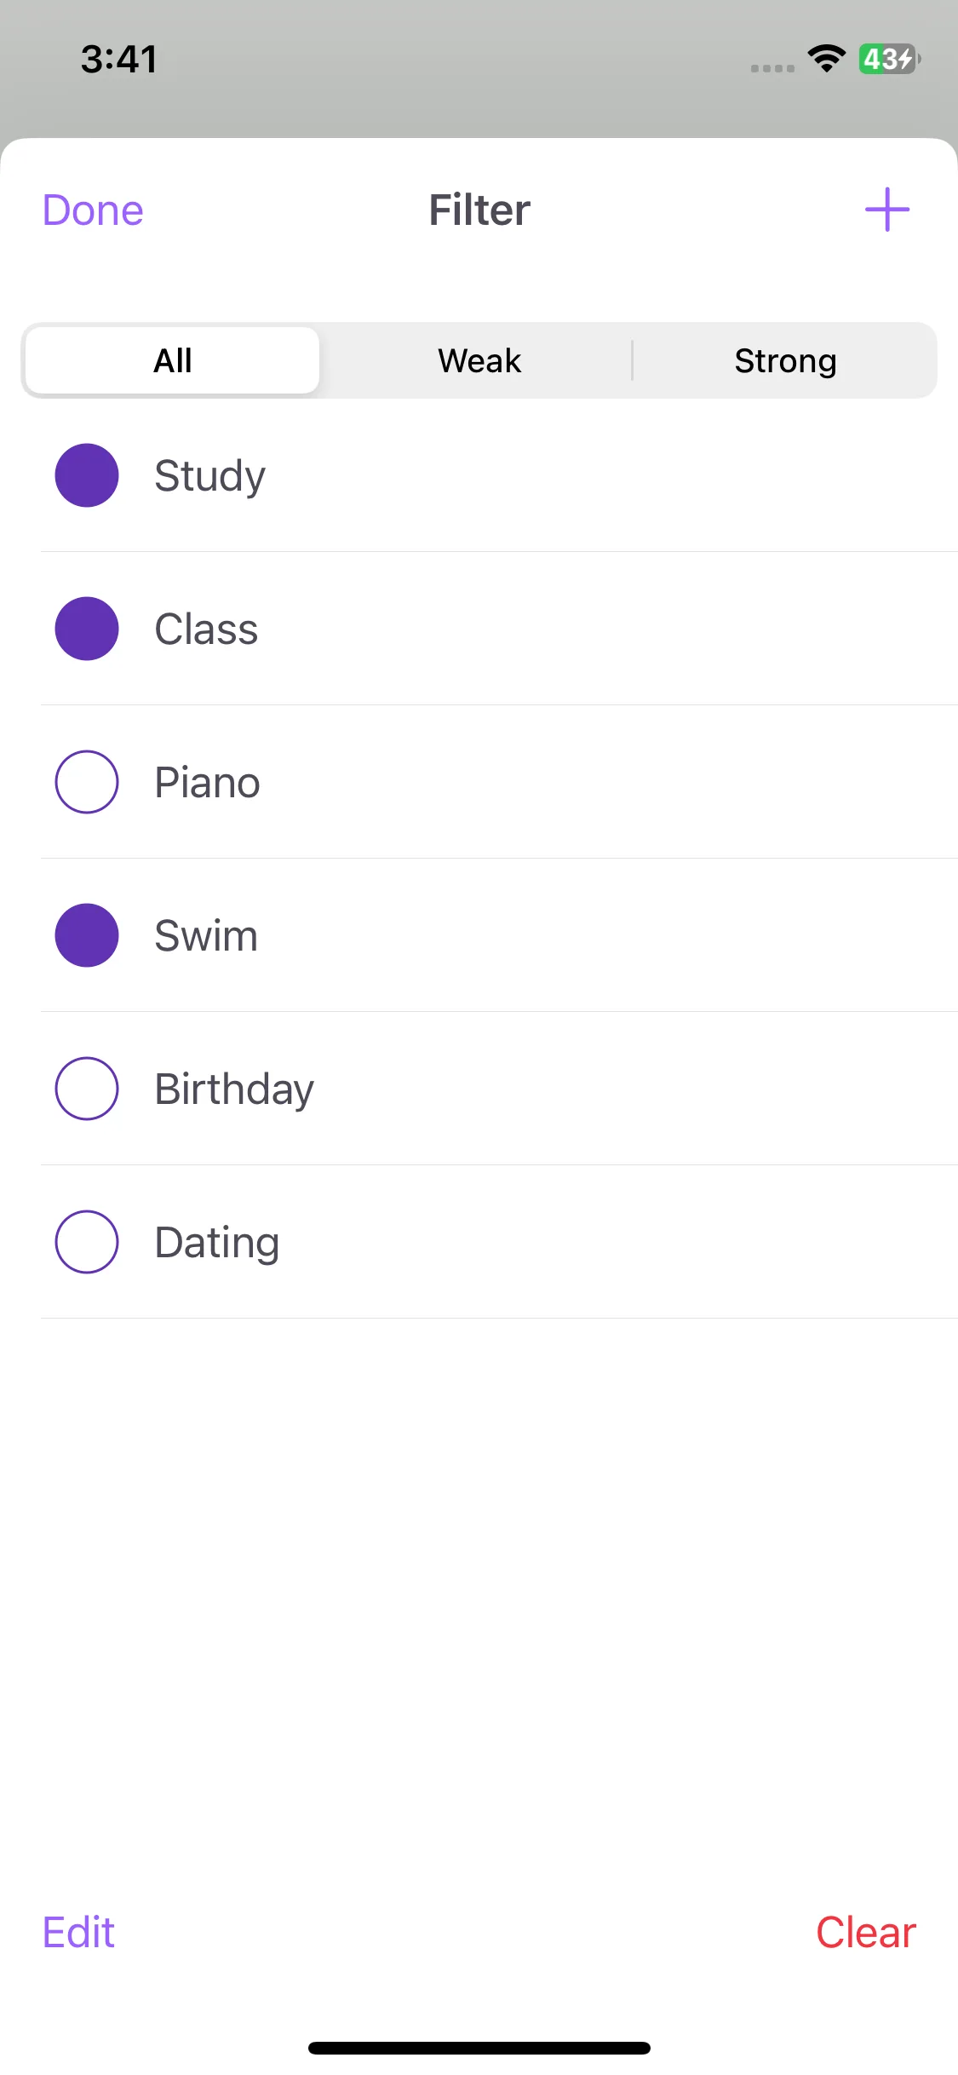Image resolution: width=958 pixels, height=2075 pixels.
Task: Tap the plus icon to add a filter
Action: coord(886,210)
